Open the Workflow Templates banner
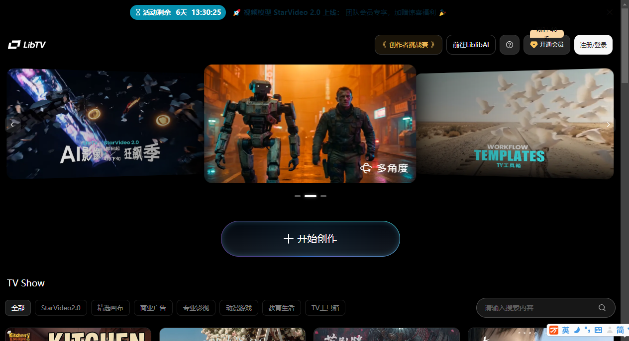This screenshot has height=341, width=629. [514, 124]
